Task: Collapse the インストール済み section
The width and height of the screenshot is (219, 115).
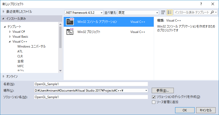Action: click(3, 19)
